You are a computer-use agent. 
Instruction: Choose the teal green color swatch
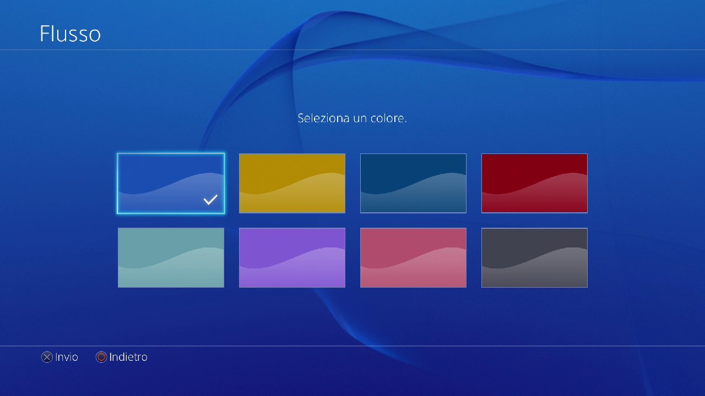tap(171, 257)
